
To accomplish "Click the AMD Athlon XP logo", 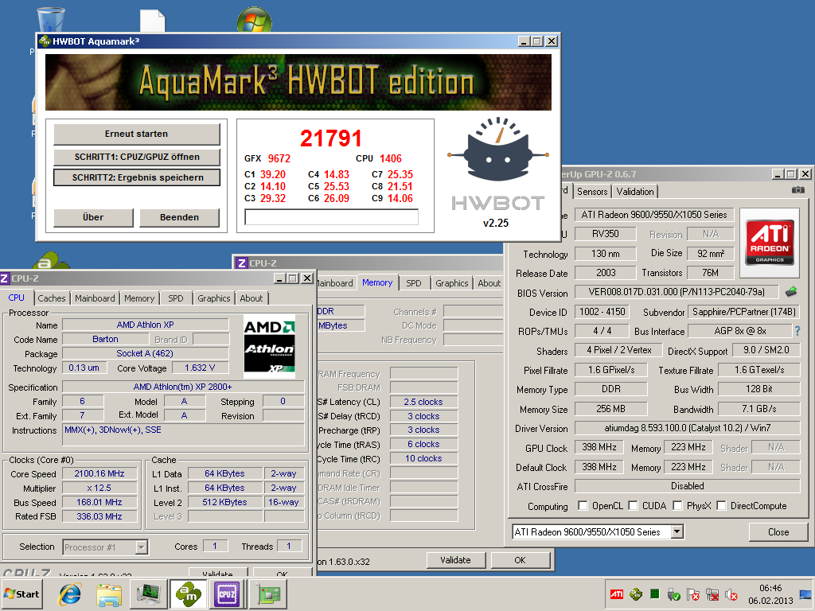I will click(x=269, y=347).
